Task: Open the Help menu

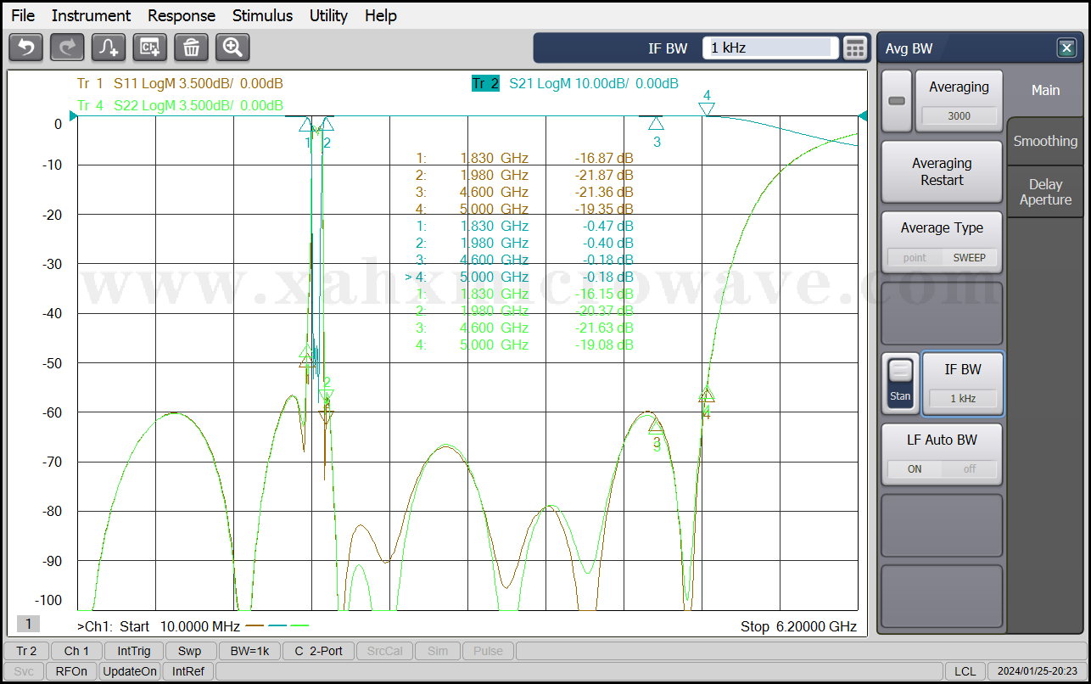Action: pos(381,15)
